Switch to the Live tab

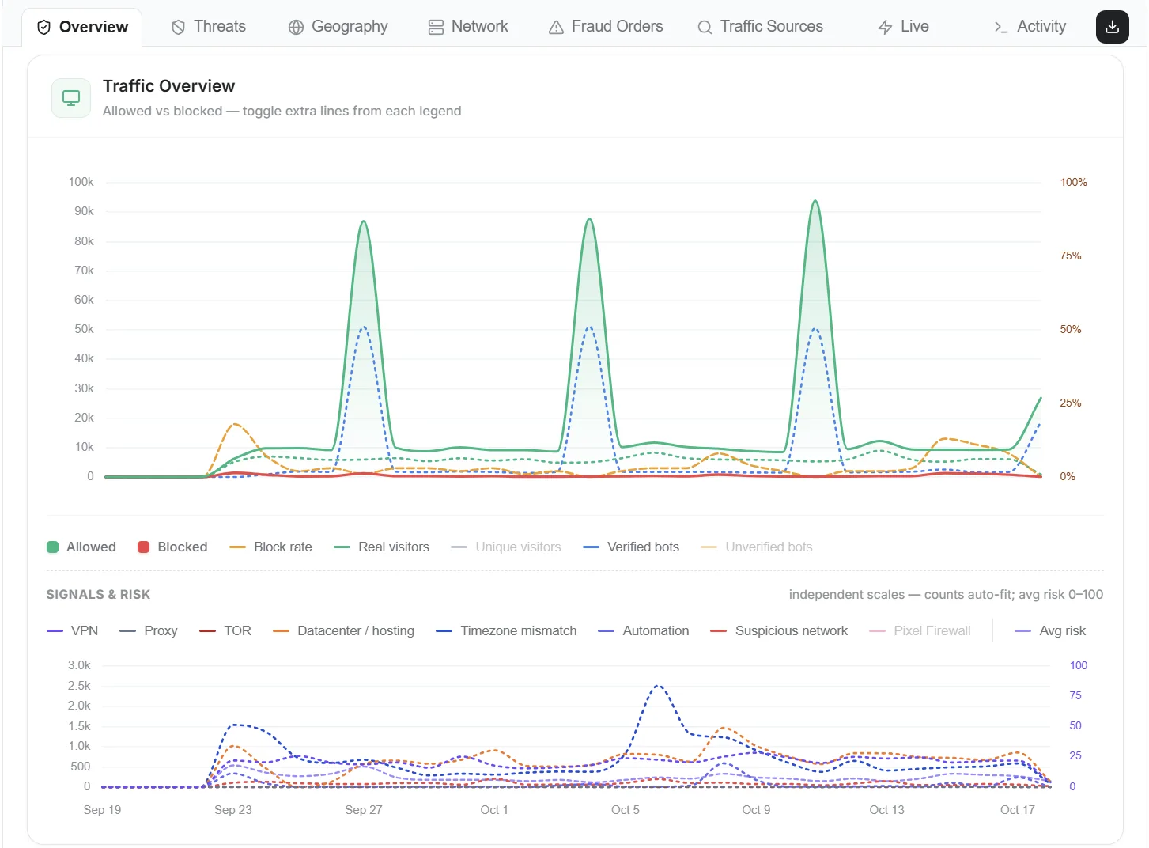tap(903, 27)
